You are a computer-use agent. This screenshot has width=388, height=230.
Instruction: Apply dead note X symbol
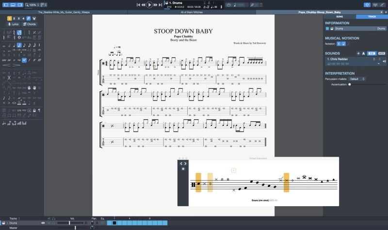[9, 78]
